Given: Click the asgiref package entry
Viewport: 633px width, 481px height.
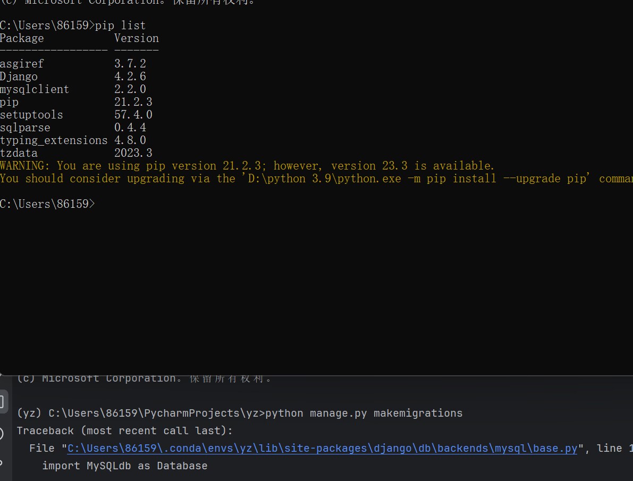Looking at the screenshot, I should pos(22,64).
